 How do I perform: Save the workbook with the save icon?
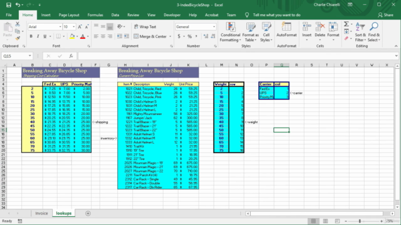coord(8,5)
